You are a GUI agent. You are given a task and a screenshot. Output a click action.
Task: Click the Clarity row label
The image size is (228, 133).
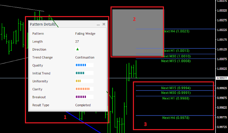click(37, 89)
